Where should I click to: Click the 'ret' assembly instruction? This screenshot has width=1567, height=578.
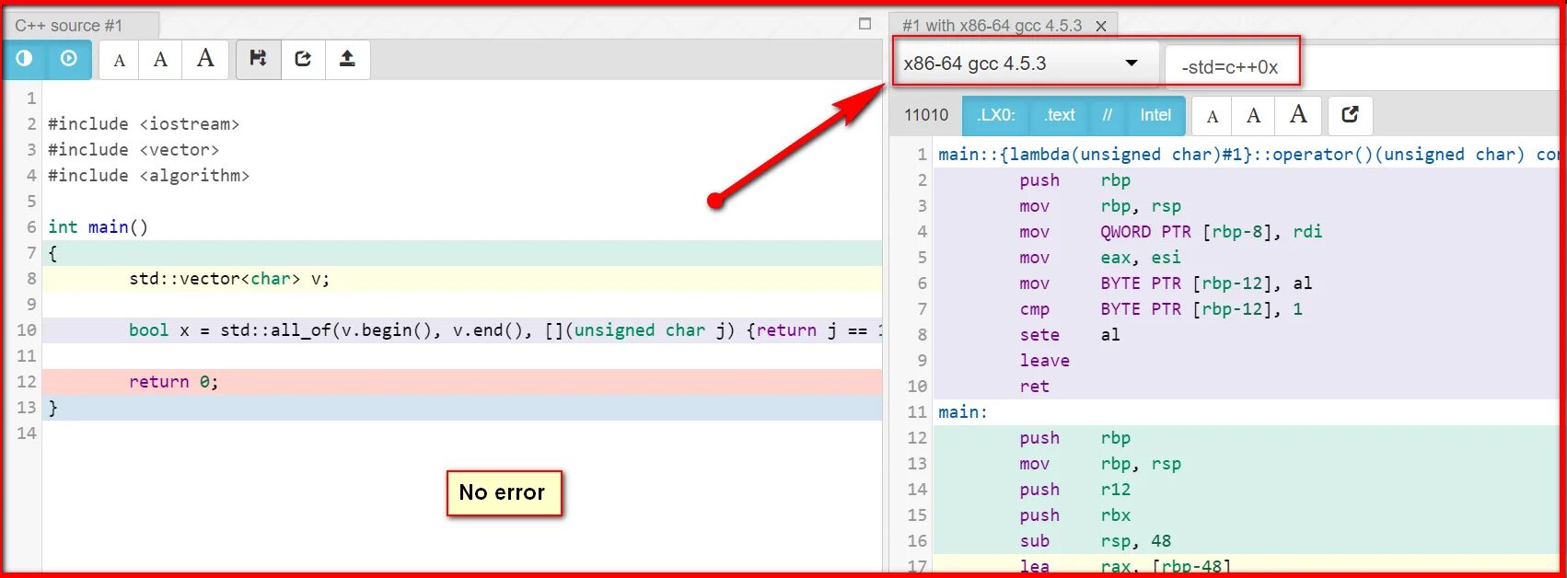(x=1034, y=387)
